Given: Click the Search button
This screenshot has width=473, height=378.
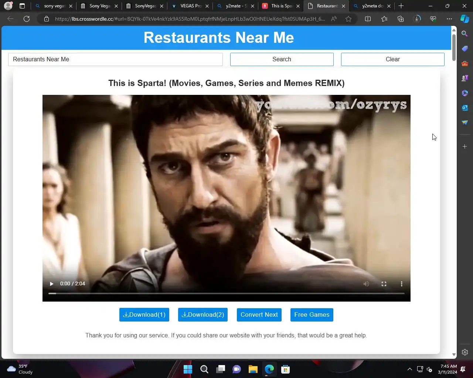Looking at the screenshot, I should tap(282, 59).
